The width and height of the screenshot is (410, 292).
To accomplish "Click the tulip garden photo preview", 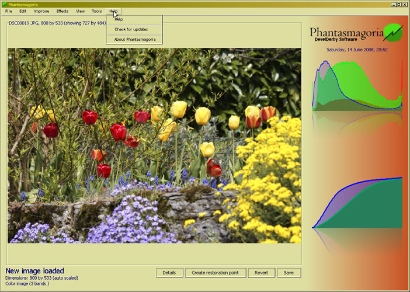I will [x=154, y=145].
